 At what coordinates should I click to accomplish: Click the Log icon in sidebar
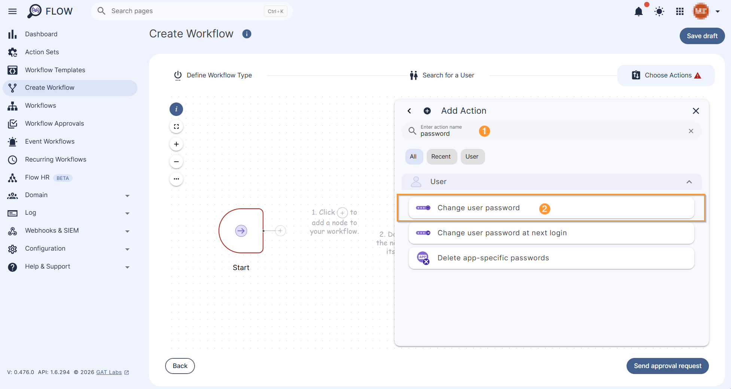12,213
